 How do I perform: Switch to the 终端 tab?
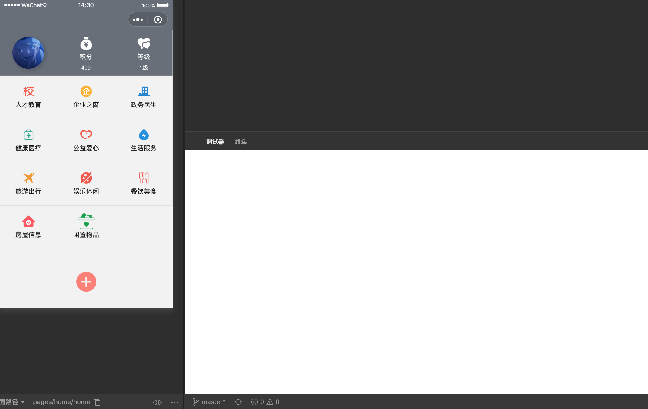click(241, 142)
